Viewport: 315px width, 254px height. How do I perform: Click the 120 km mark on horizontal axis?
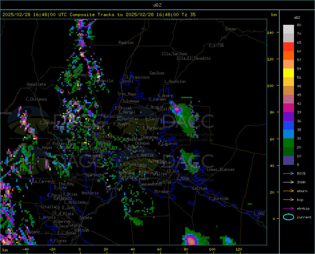pyautogui.click(x=239, y=249)
